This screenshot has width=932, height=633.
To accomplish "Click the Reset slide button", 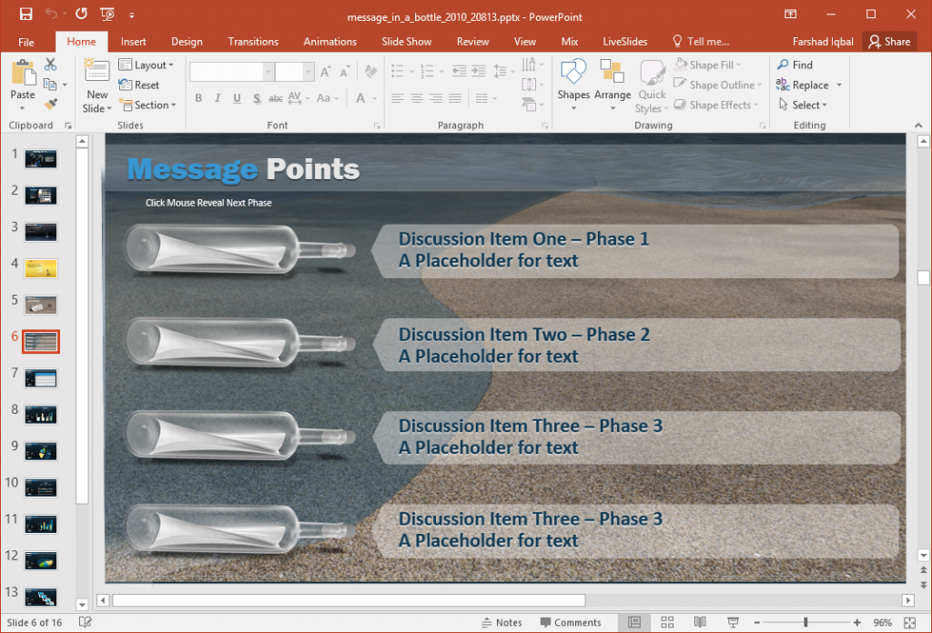I will click(139, 85).
